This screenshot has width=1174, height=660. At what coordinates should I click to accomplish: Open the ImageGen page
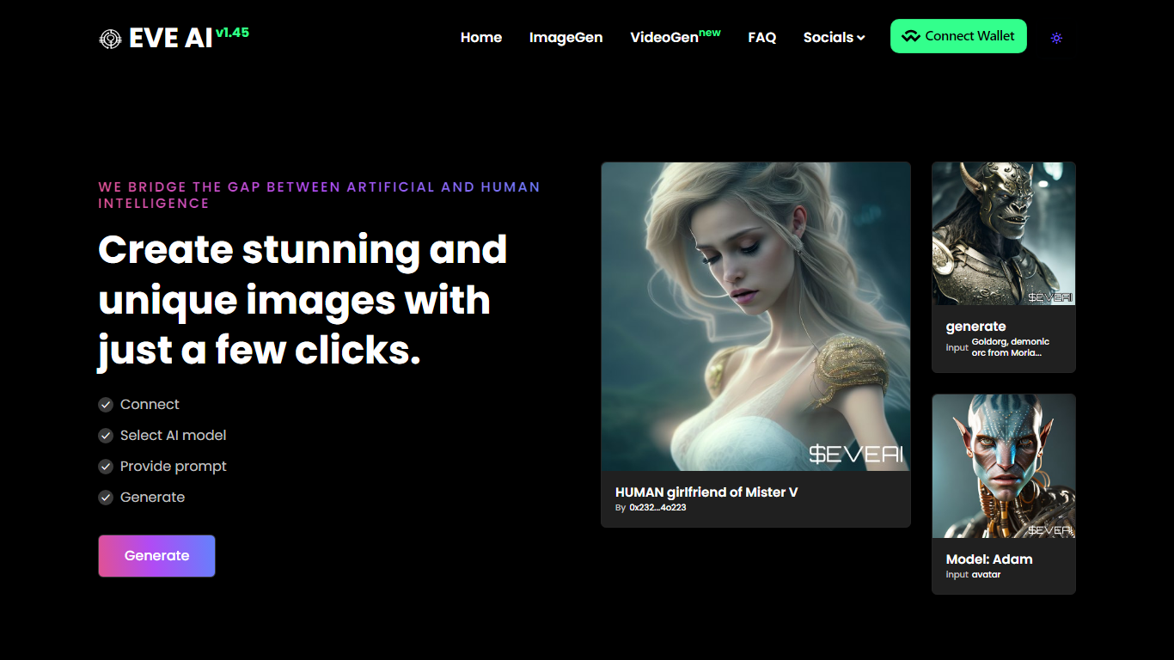(566, 38)
